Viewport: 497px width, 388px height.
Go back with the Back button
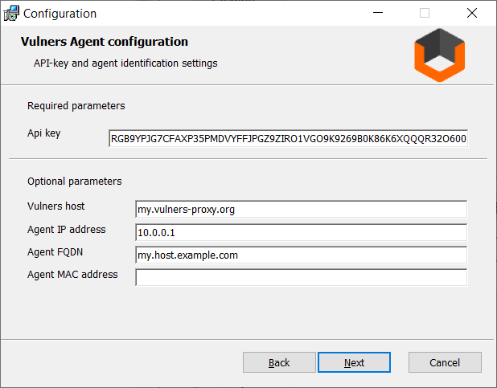279,362
